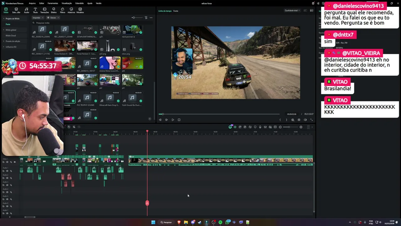Open the media filter icon
This screenshot has height=226, width=401.
coord(146,18)
